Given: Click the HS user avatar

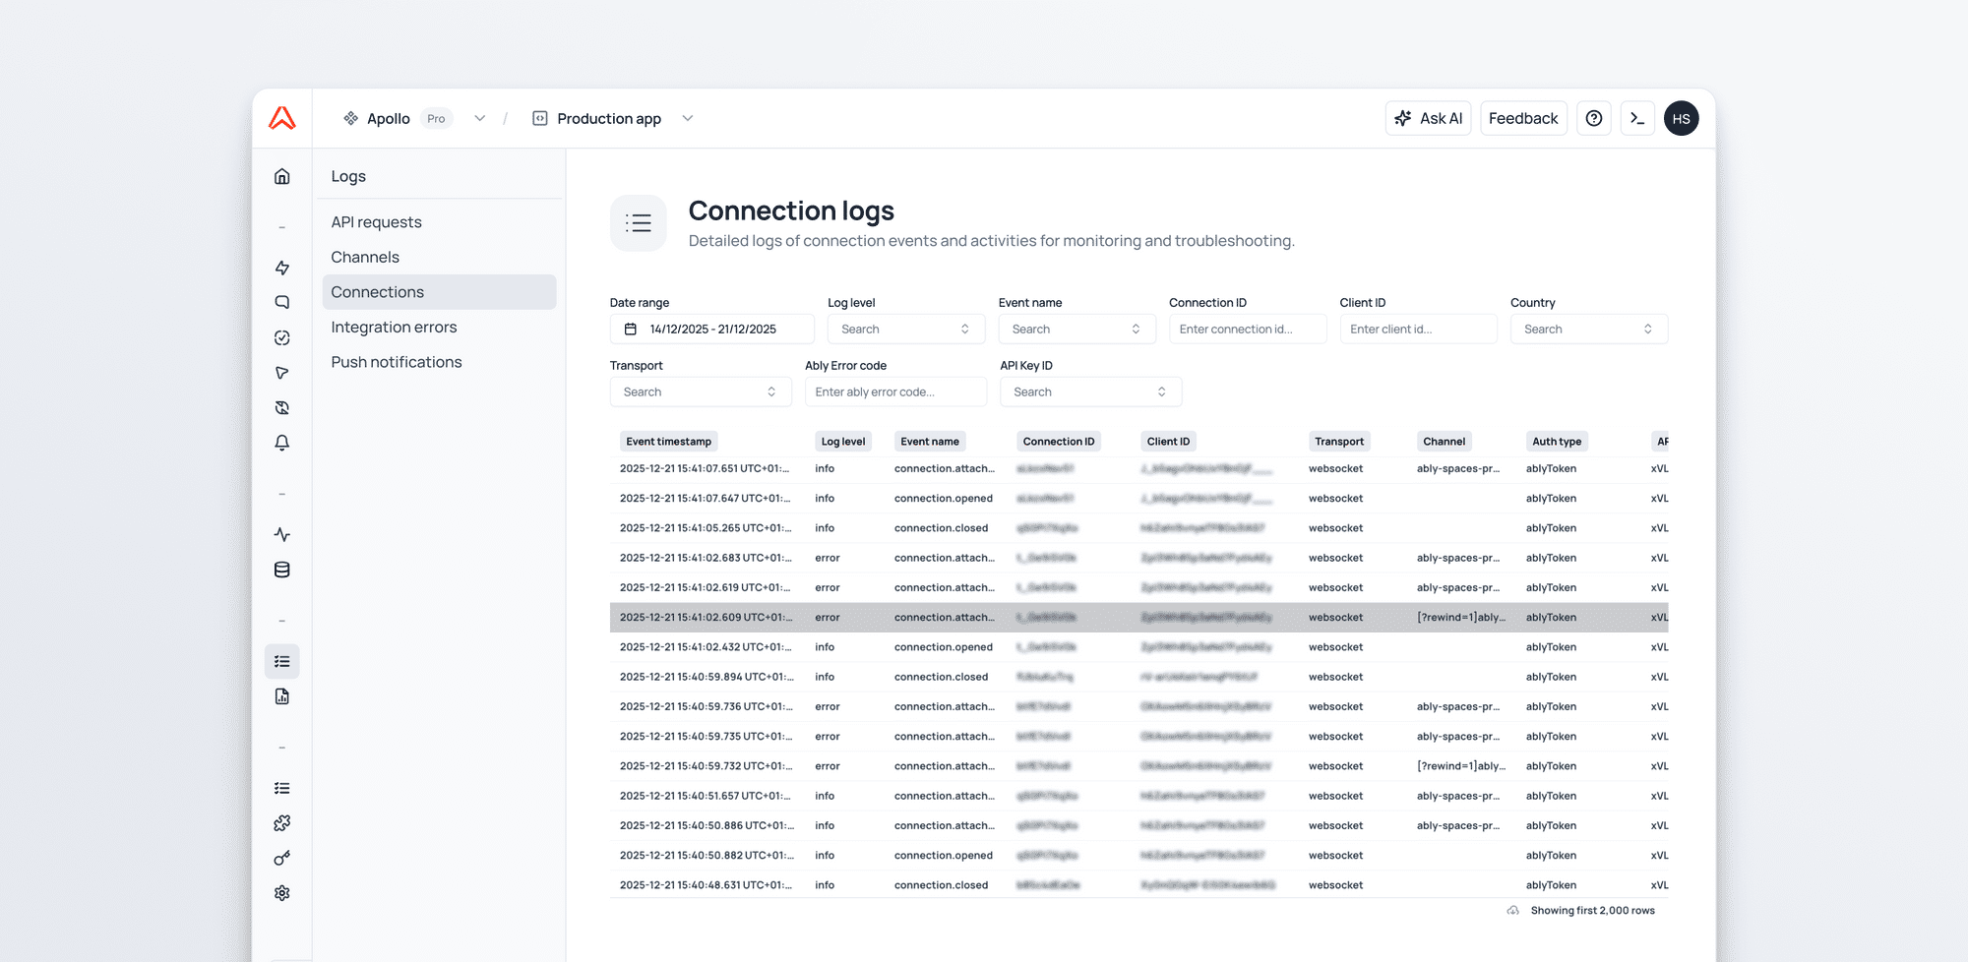Looking at the screenshot, I should 1681,118.
